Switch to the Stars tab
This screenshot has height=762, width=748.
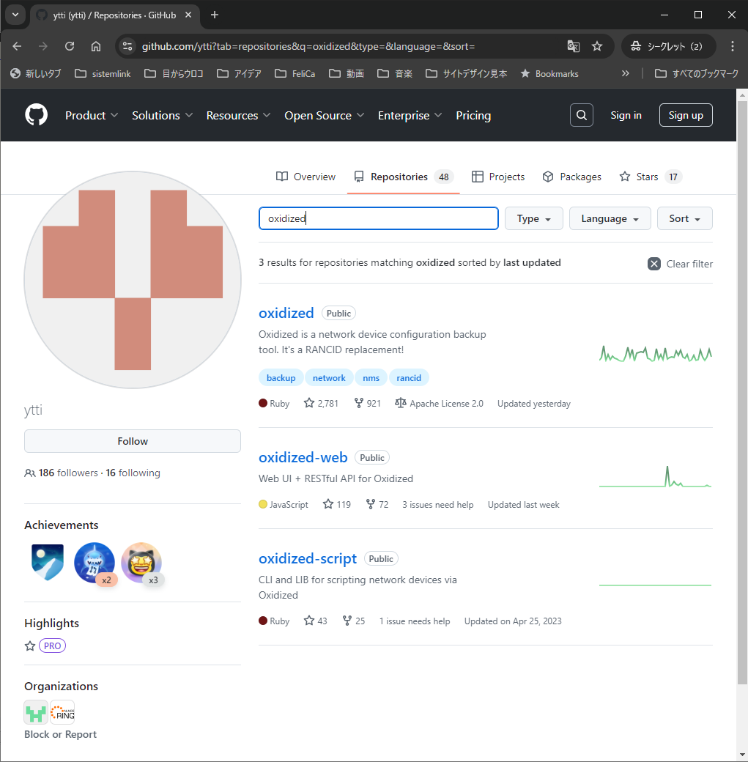(x=651, y=177)
